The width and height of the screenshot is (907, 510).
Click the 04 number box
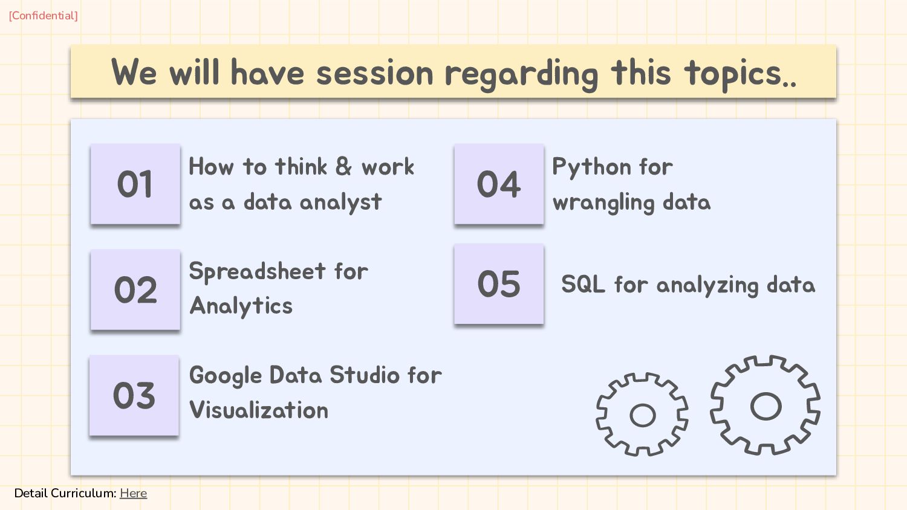coord(499,184)
